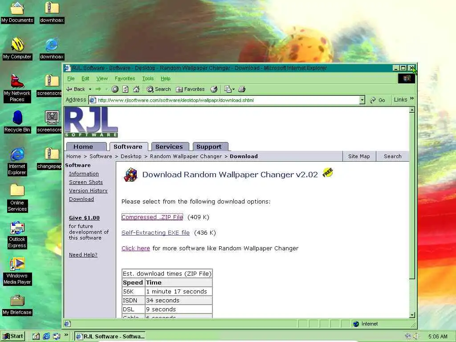Image resolution: width=456 pixels, height=342 pixels.
Task: Click Show Desktop quick launch icon
Action: 36,337
